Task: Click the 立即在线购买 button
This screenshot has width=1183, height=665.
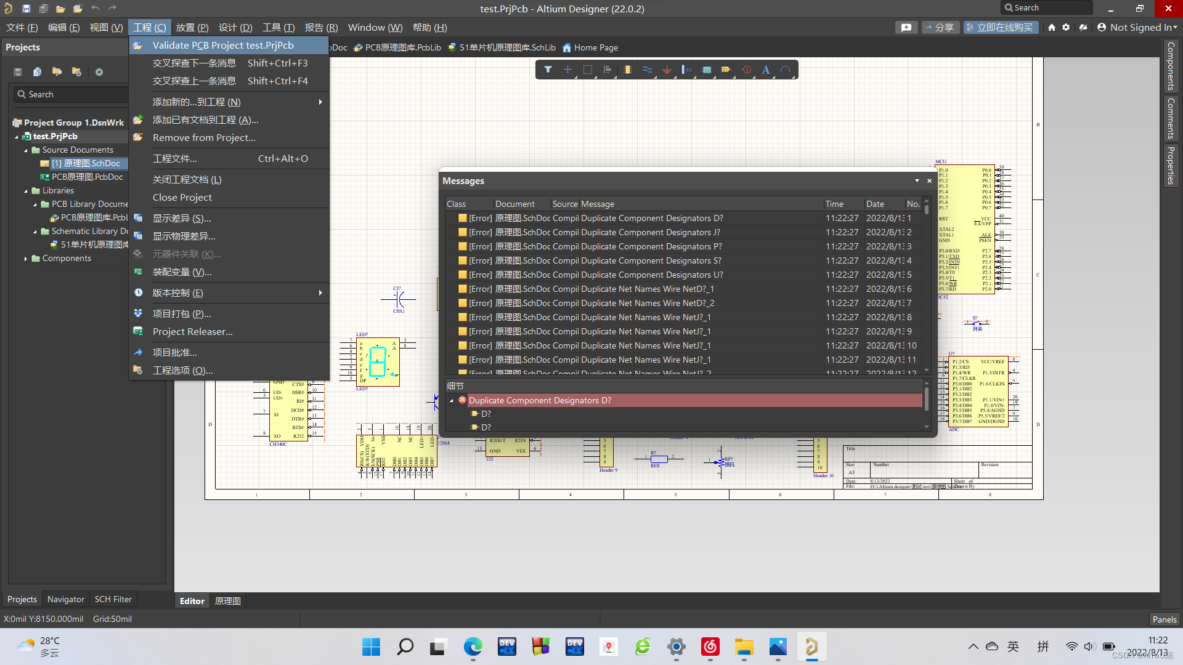Action: [x=1001, y=27]
